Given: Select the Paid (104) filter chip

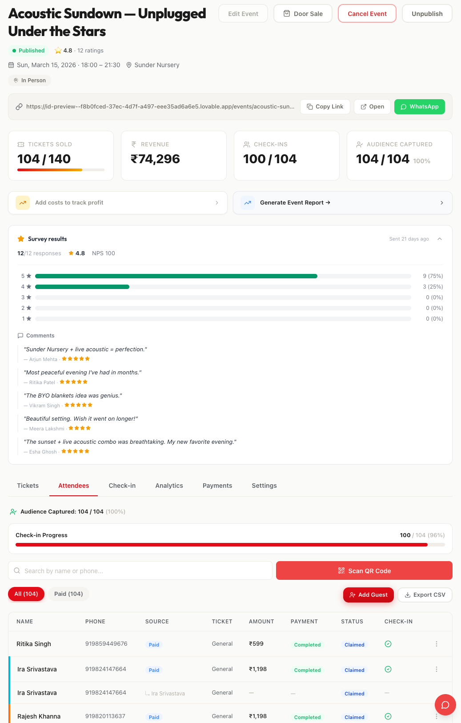Looking at the screenshot, I should click(68, 594).
